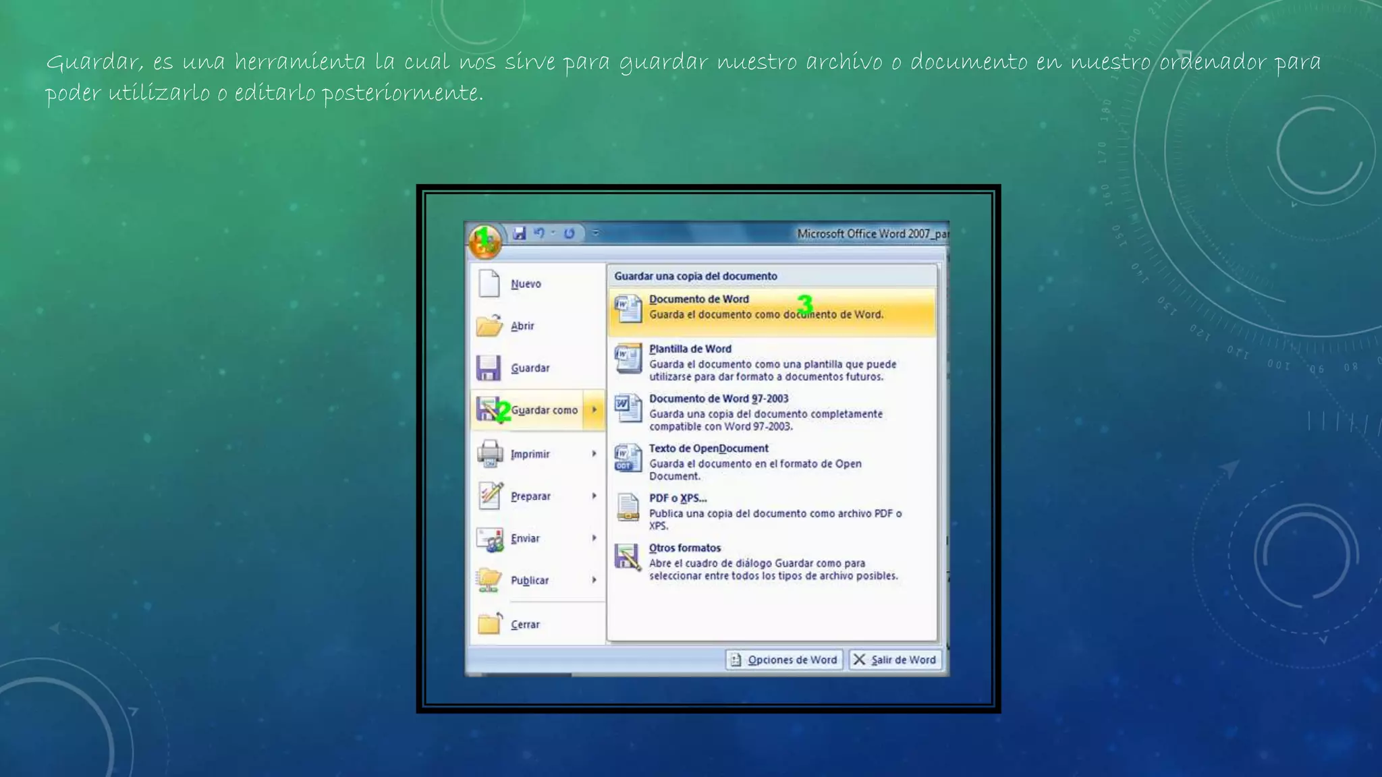The height and width of the screenshot is (777, 1382).
Task: Select Guardar como in the Office menu
Action: (526, 410)
